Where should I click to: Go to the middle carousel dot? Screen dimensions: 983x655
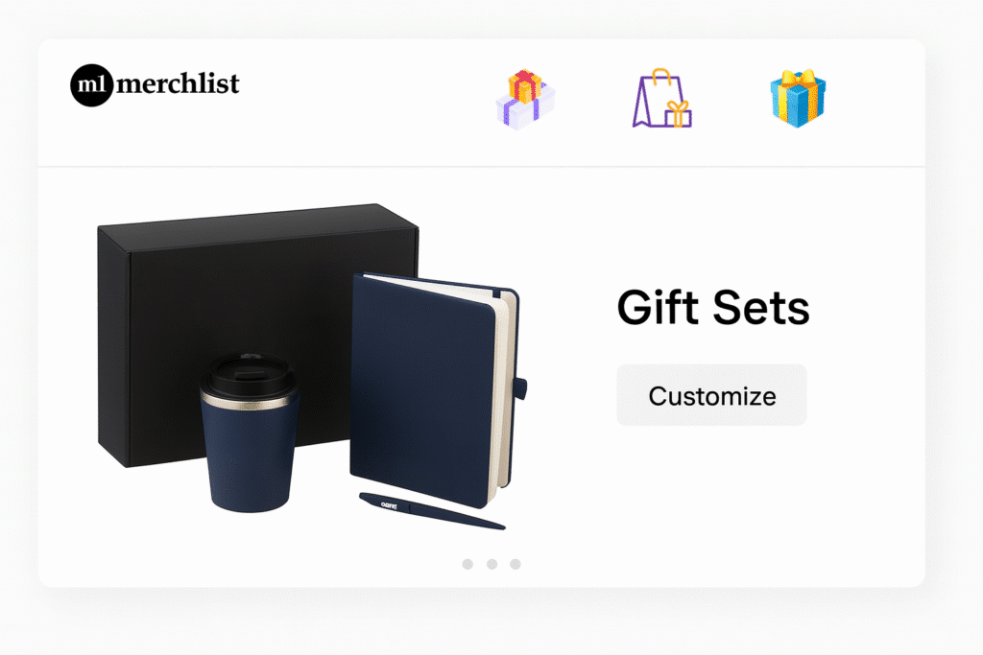pos(492,564)
